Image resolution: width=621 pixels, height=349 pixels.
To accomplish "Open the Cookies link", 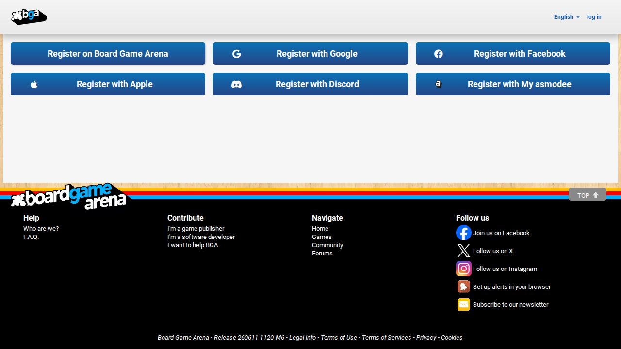I will [452, 338].
